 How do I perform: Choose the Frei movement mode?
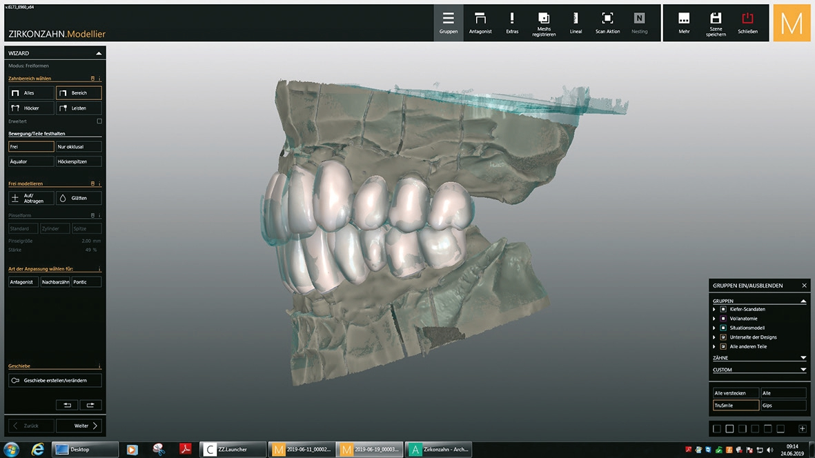[31, 146]
